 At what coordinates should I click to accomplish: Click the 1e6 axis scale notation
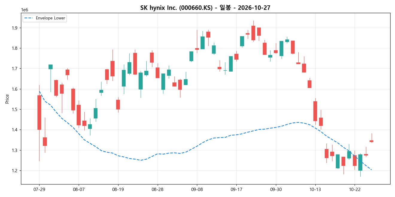[24, 10]
